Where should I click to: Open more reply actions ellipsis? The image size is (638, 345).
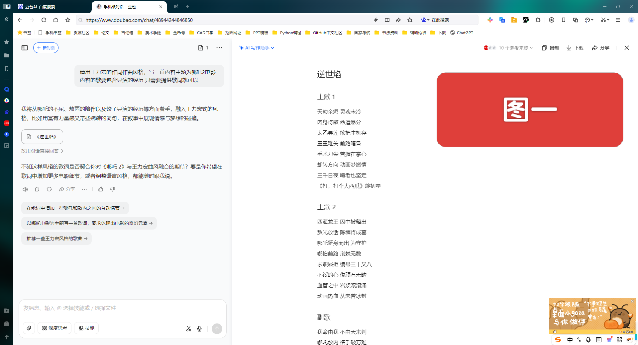point(84,189)
